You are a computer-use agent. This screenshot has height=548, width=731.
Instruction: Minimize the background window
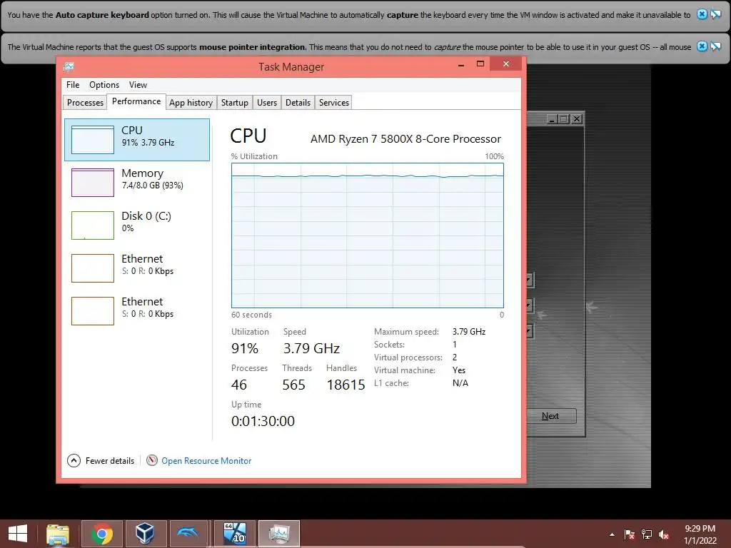click(552, 119)
